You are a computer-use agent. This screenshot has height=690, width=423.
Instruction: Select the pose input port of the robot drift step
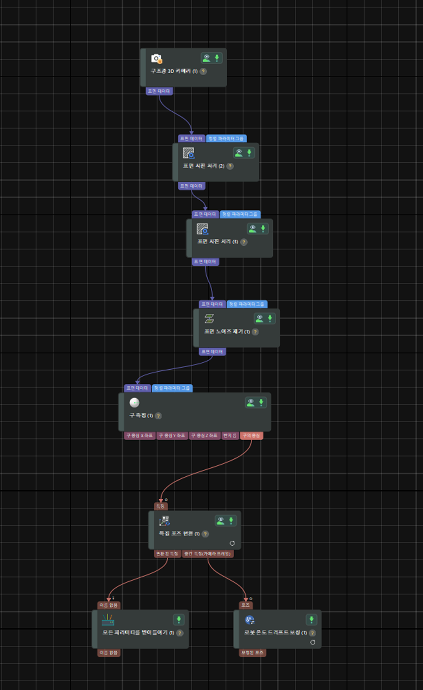pos(246,605)
